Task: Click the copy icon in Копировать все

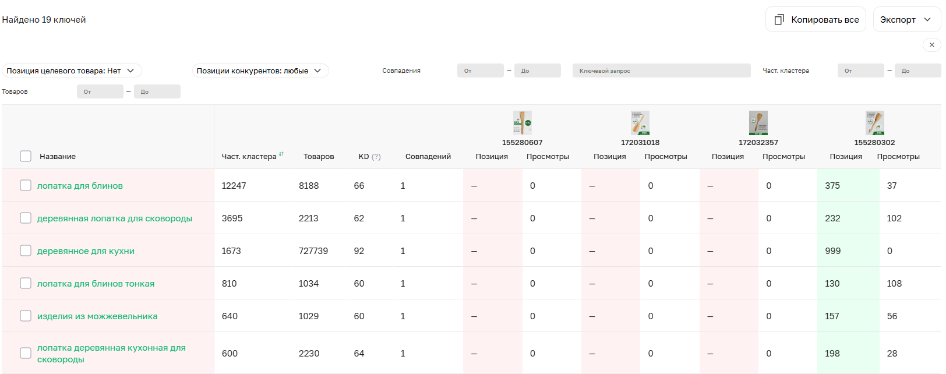Action: 779,20
